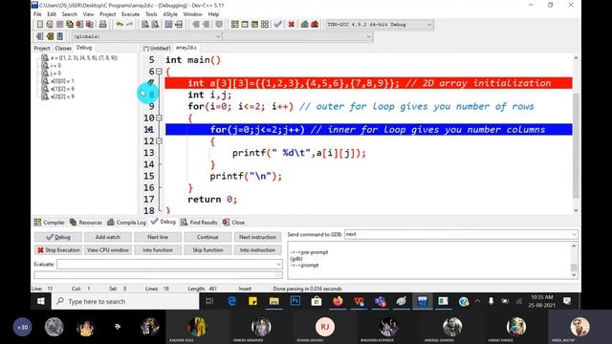612x344 pixels.
Task: Collapse the code fold at line 12
Action: pos(159,141)
